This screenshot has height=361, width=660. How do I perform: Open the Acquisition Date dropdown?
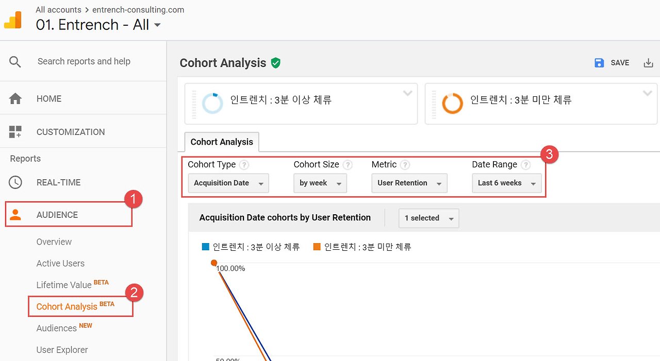click(228, 183)
